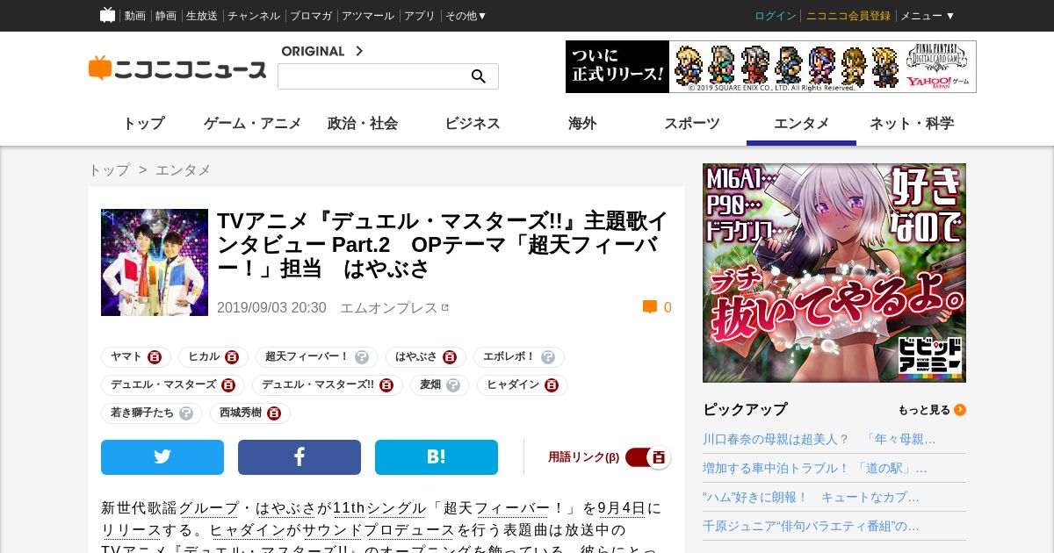Viewport: 1054px width, 553px height.
Task: Select the ゲーム・アニメ navigation tab
Action: click(253, 124)
